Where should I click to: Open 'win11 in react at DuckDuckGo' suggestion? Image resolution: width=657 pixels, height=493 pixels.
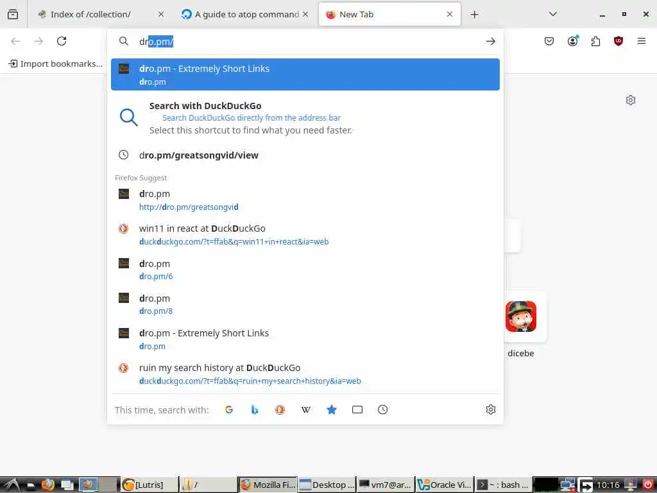pyautogui.click(x=305, y=235)
